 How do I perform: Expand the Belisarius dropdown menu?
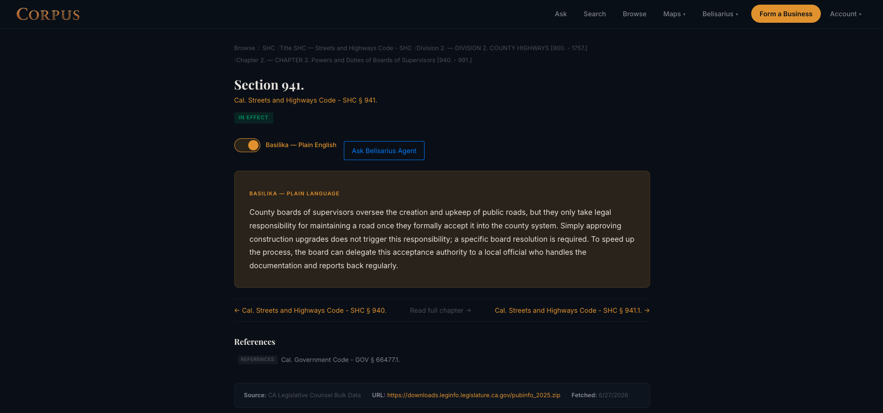[x=720, y=14]
